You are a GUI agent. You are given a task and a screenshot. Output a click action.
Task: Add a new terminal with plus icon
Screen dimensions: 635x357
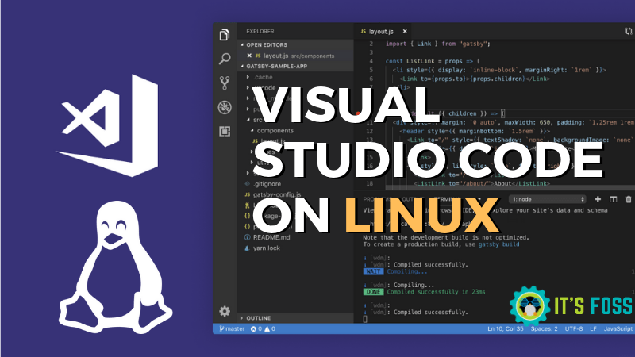click(x=598, y=199)
